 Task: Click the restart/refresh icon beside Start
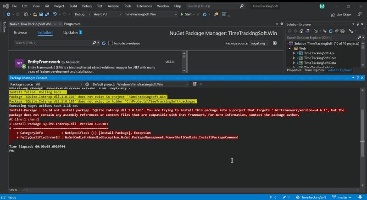coord(205,14)
